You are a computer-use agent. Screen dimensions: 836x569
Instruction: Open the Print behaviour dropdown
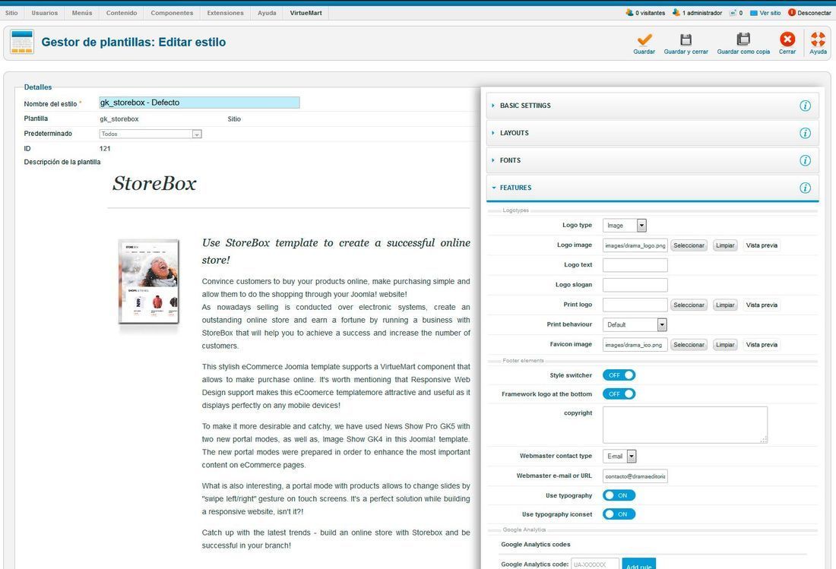coord(635,324)
